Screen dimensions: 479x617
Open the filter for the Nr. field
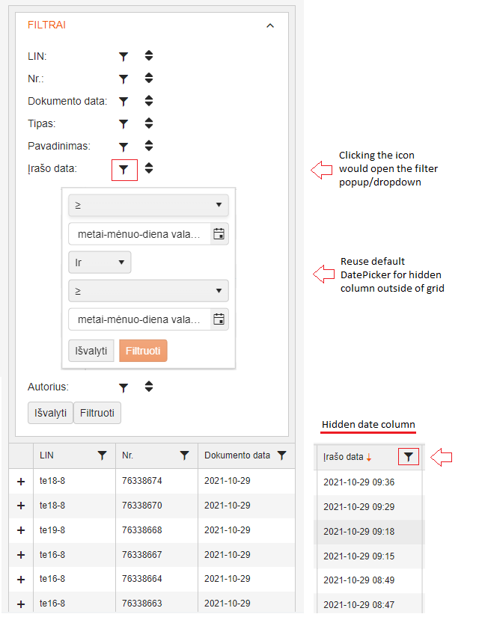(x=124, y=79)
